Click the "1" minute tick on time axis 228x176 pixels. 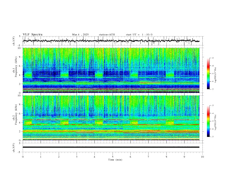click(41, 157)
